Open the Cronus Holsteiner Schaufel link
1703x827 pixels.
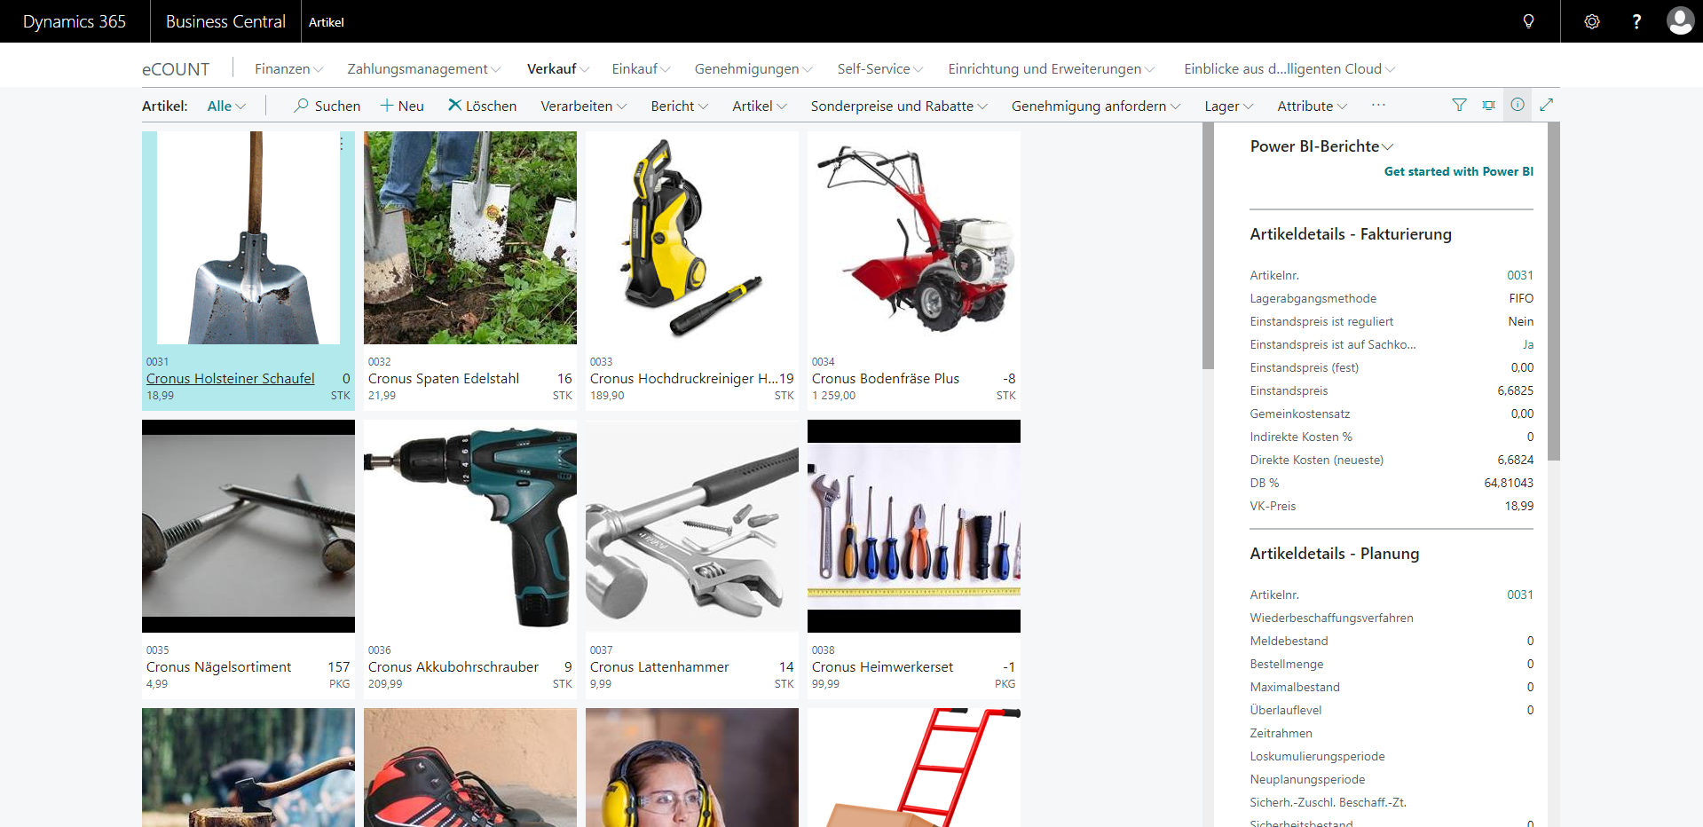click(230, 379)
